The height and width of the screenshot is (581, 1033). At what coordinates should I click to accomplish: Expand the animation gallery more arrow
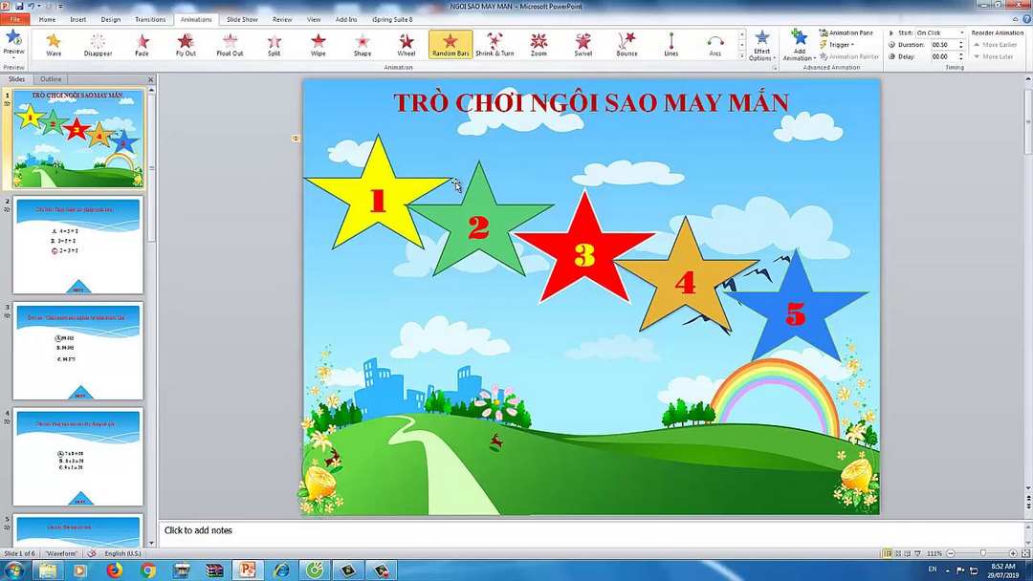coord(742,57)
